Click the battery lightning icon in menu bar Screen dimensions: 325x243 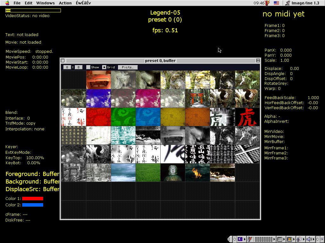point(268,3)
